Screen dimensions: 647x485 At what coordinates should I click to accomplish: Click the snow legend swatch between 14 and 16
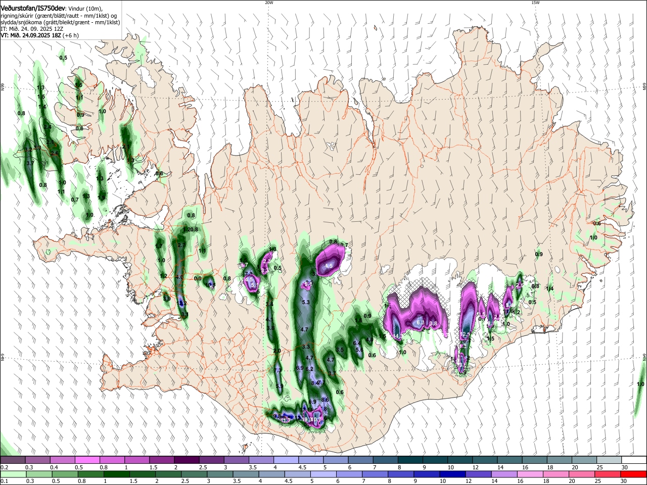tap(511, 460)
